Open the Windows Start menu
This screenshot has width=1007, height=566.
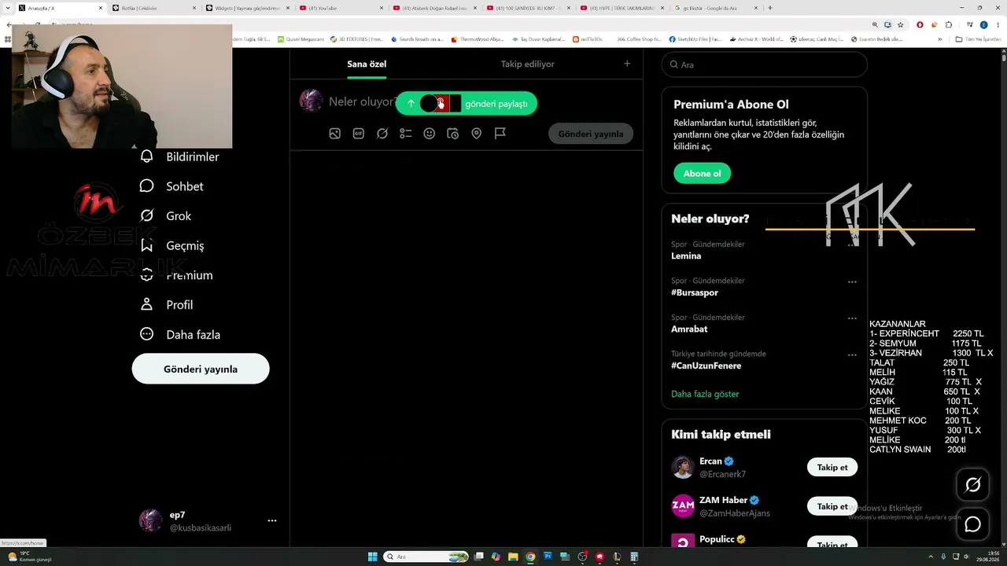[x=373, y=557]
